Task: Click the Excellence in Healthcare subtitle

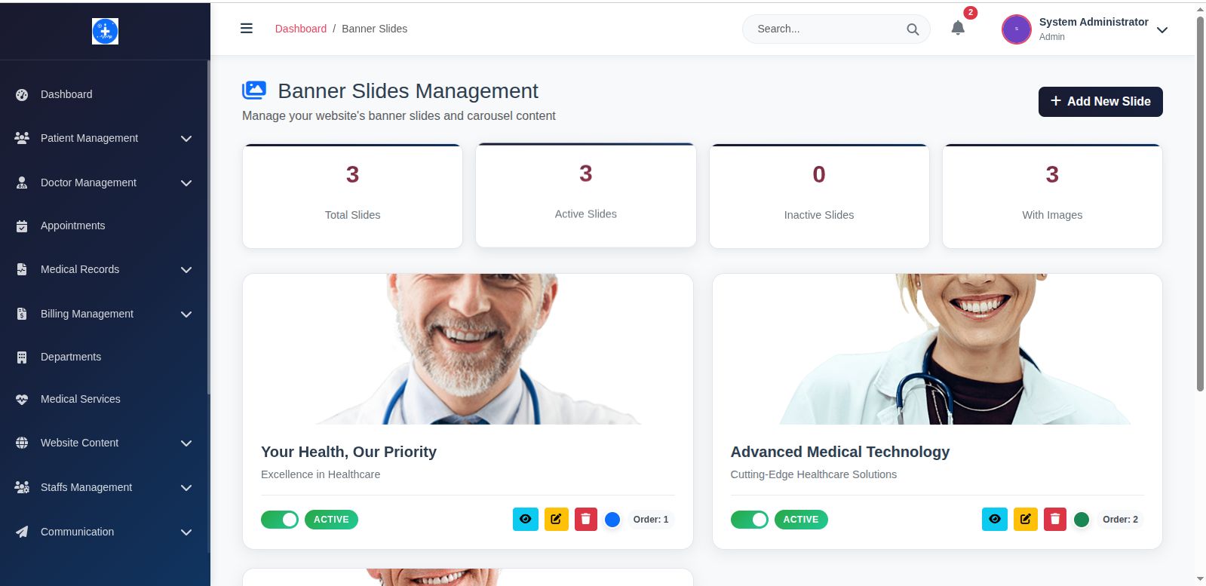Action: 321,474
